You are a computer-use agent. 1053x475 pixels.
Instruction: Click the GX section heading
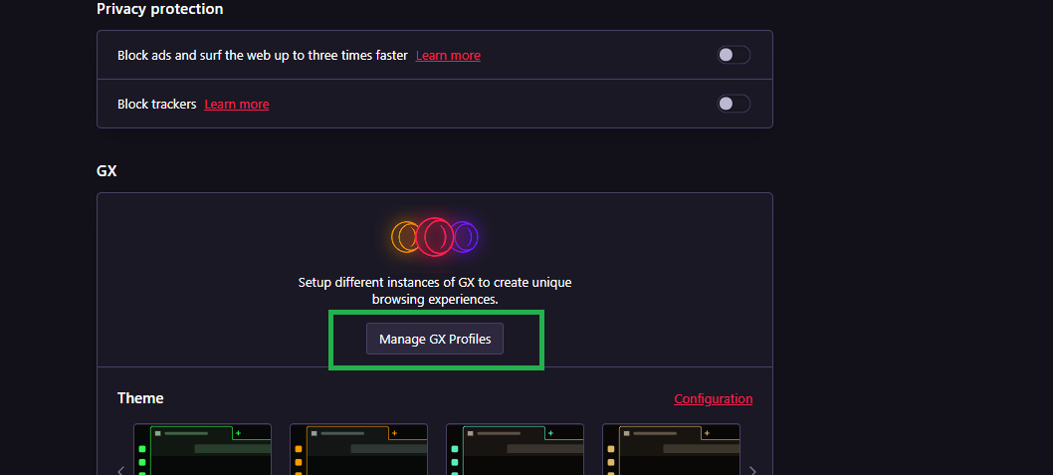coord(106,170)
